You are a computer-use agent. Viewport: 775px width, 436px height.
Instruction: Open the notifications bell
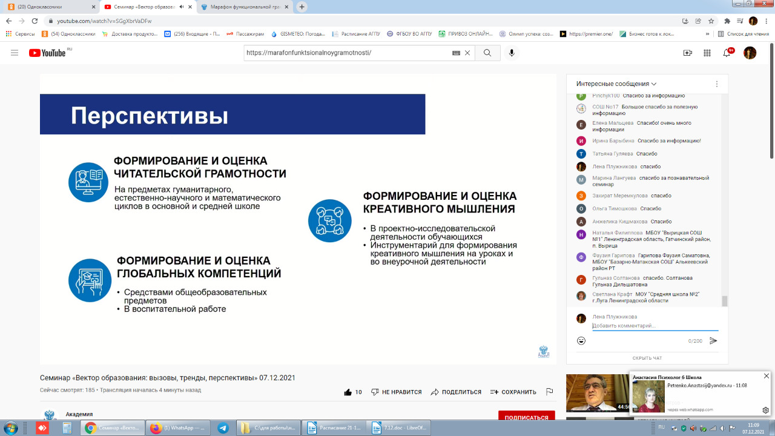pos(727,53)
